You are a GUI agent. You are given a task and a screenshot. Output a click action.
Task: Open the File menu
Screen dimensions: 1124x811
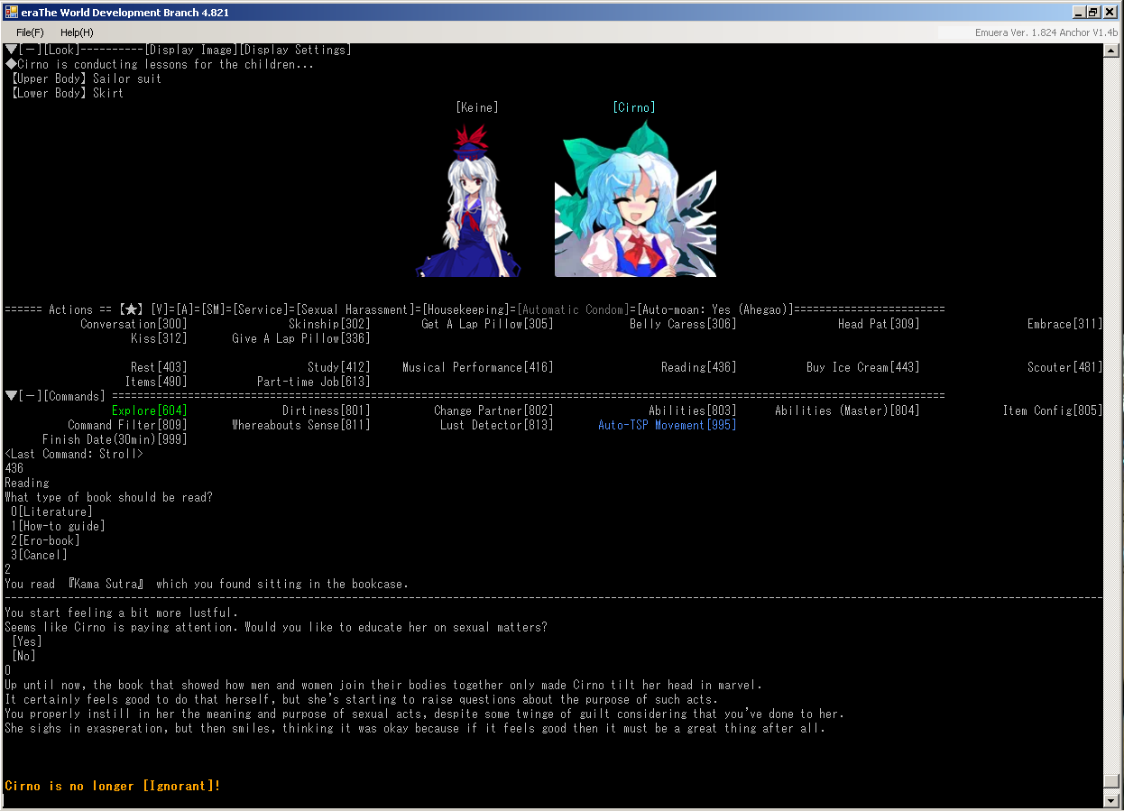pyautogui.click(x=30, y=32)
